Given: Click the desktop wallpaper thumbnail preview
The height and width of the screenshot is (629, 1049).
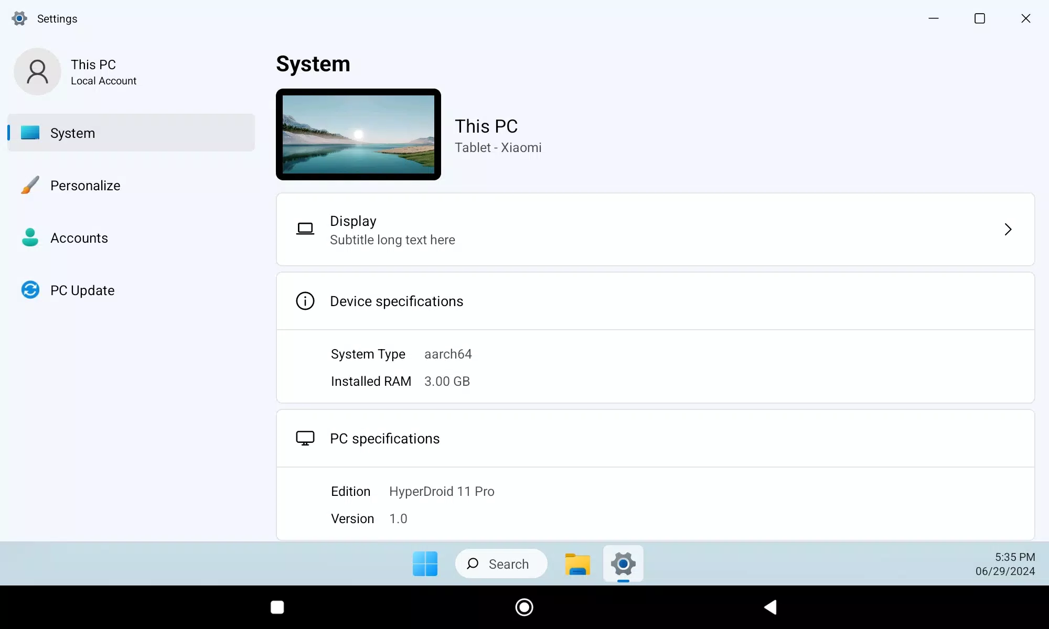Looking at the screenshot, I should 358,135.
